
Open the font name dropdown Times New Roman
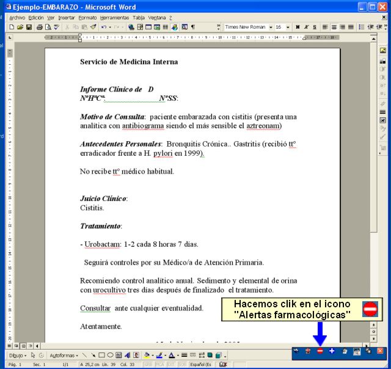[271, 27]
